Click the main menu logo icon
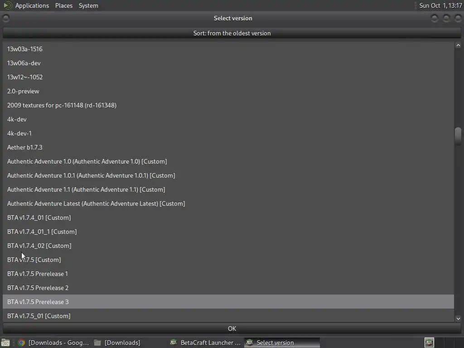This screenshot has height=348, width=464. click(7, 5)
